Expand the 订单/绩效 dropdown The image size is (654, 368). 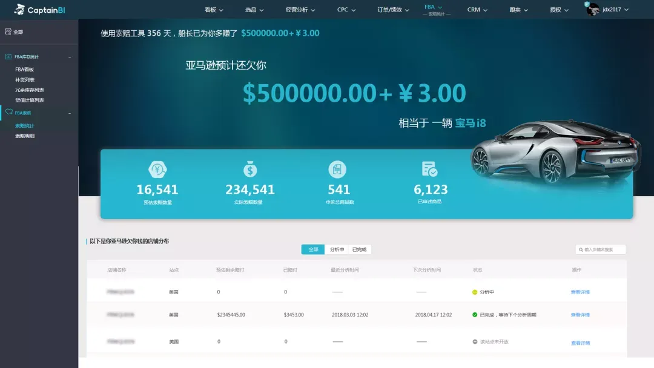(x=394, y=10)
